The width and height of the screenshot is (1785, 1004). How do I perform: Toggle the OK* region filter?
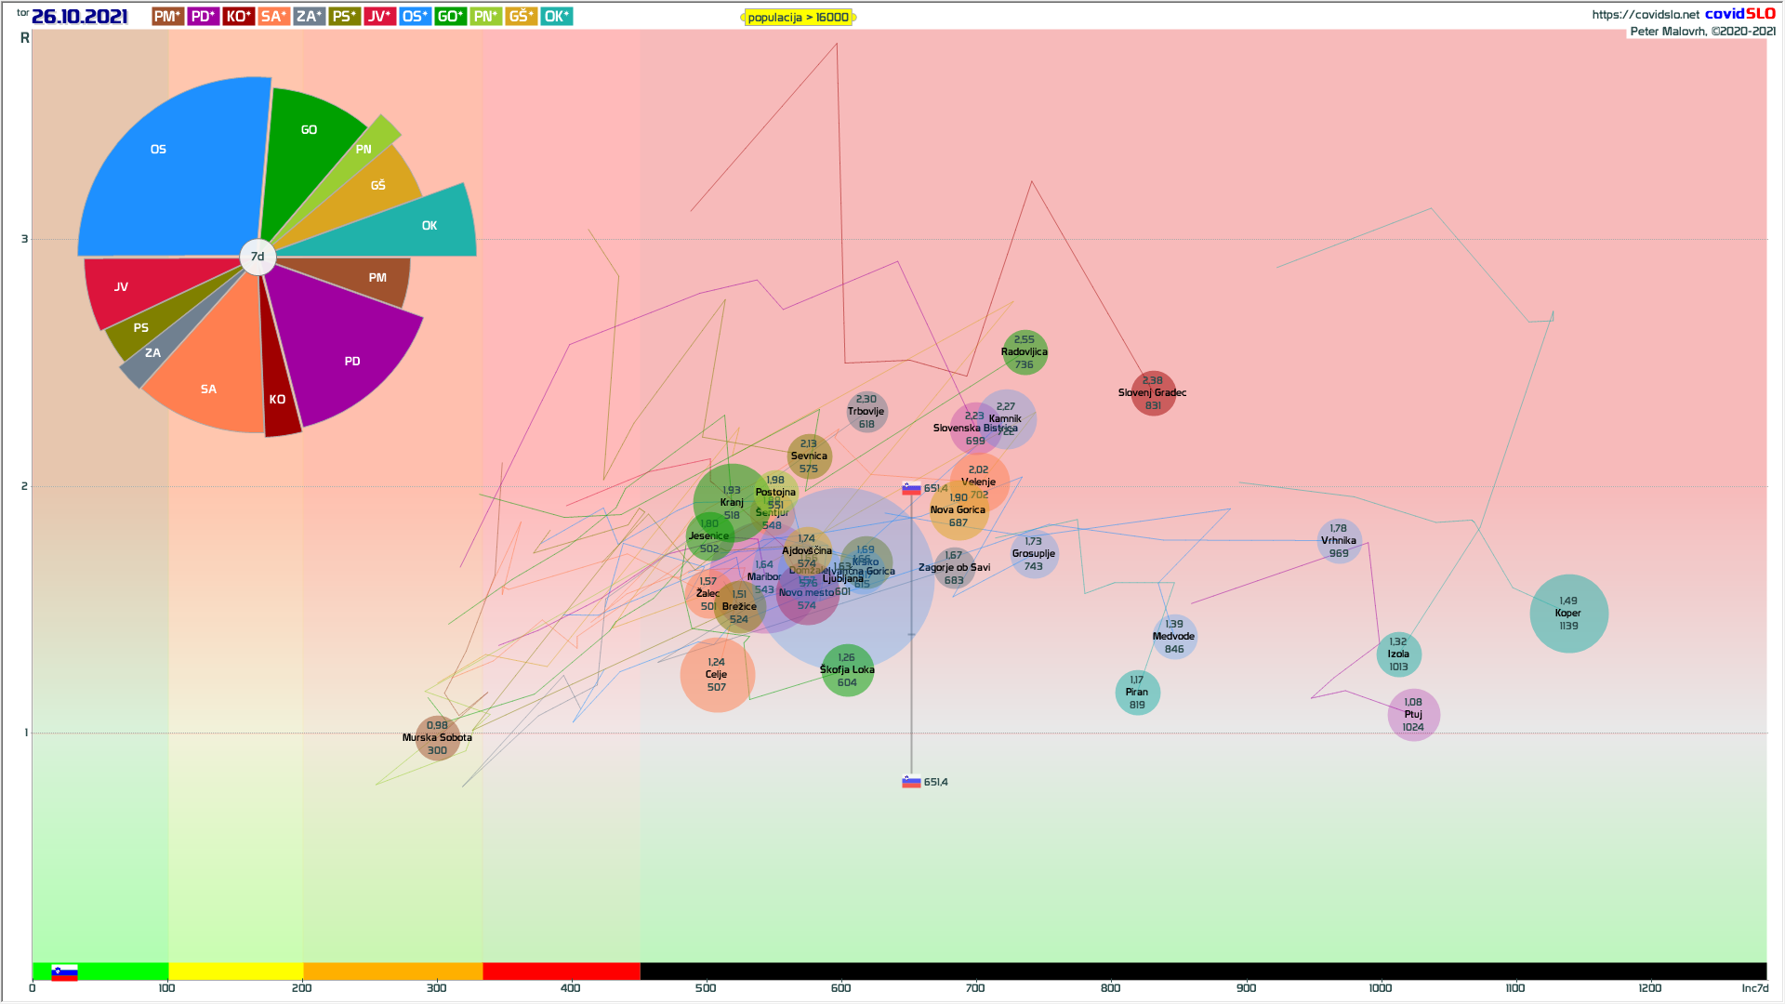click(556, 17)
